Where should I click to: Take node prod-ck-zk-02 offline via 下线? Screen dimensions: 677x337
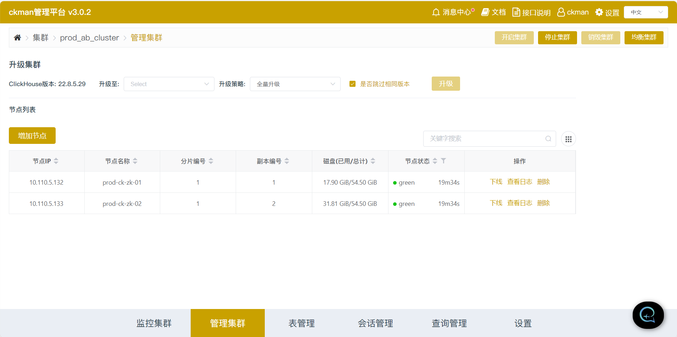click(x=496, y=203)
